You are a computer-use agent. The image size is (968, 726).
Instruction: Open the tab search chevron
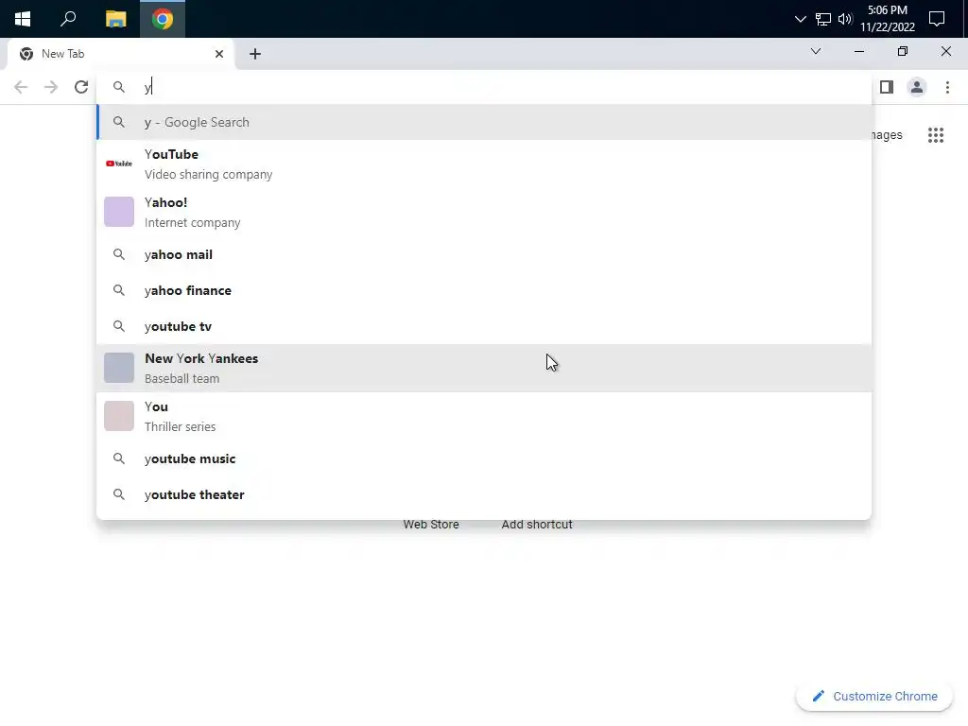point(816,51)
